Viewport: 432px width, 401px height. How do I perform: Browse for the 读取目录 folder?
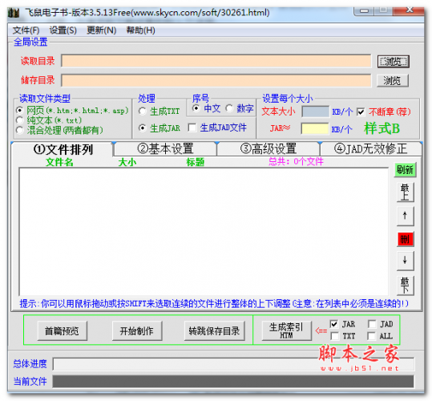pyautogui.click(x=394, y=62)
